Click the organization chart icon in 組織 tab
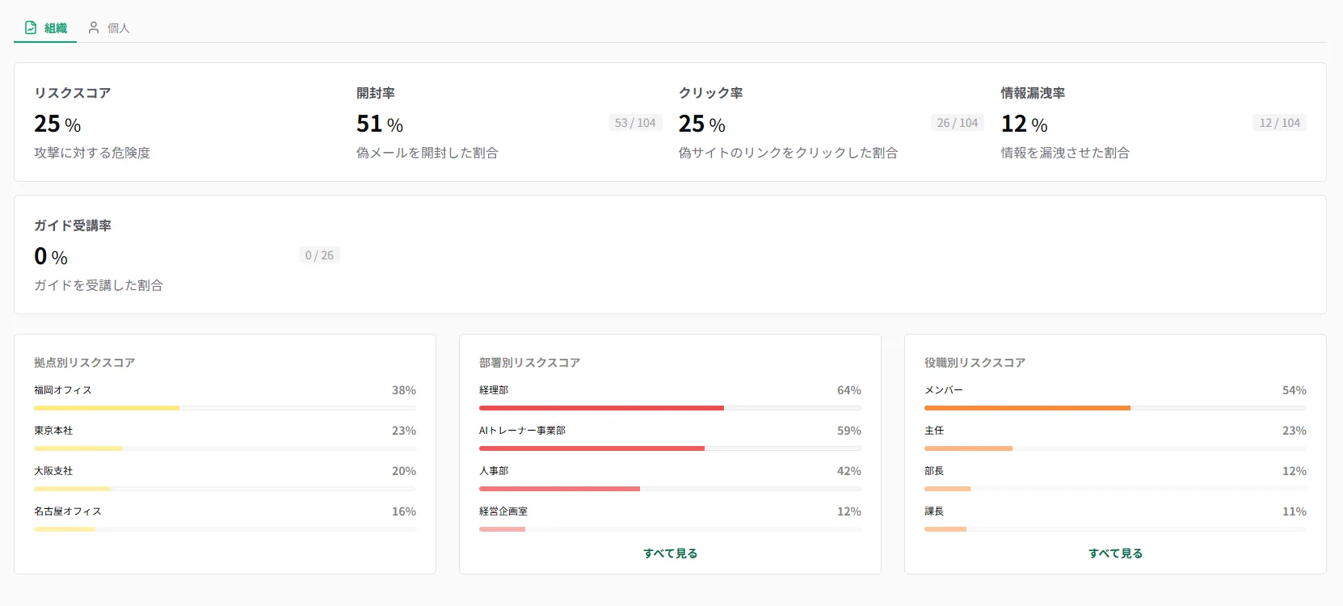The image size is (1343, 606). 31,27
